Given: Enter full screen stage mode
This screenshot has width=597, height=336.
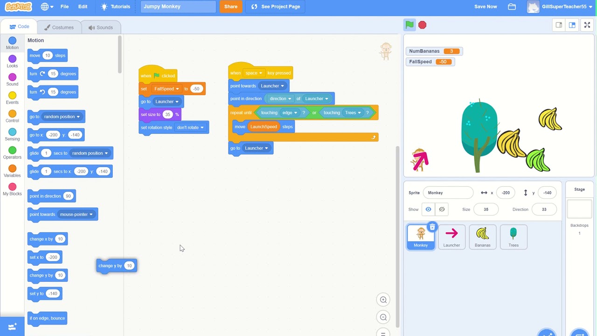Looking at the screenshot, I should pos(587,25).
